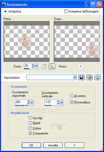The image size is (104, 152).
Task: Select the Mano pan crosshair icon
Action: pyautogui.click(x=81, y=66)
